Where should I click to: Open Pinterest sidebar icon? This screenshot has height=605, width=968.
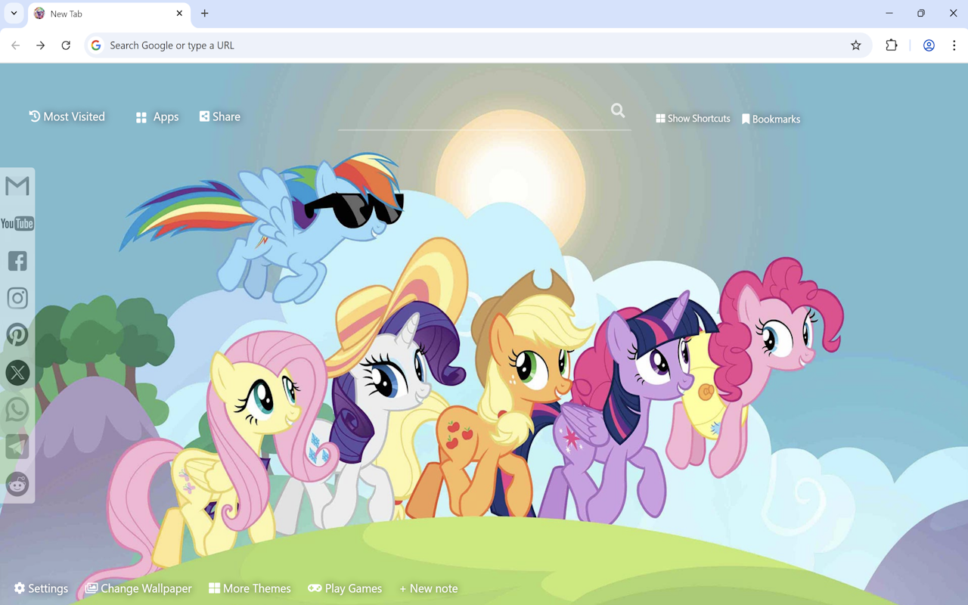[x=17, y=335]
